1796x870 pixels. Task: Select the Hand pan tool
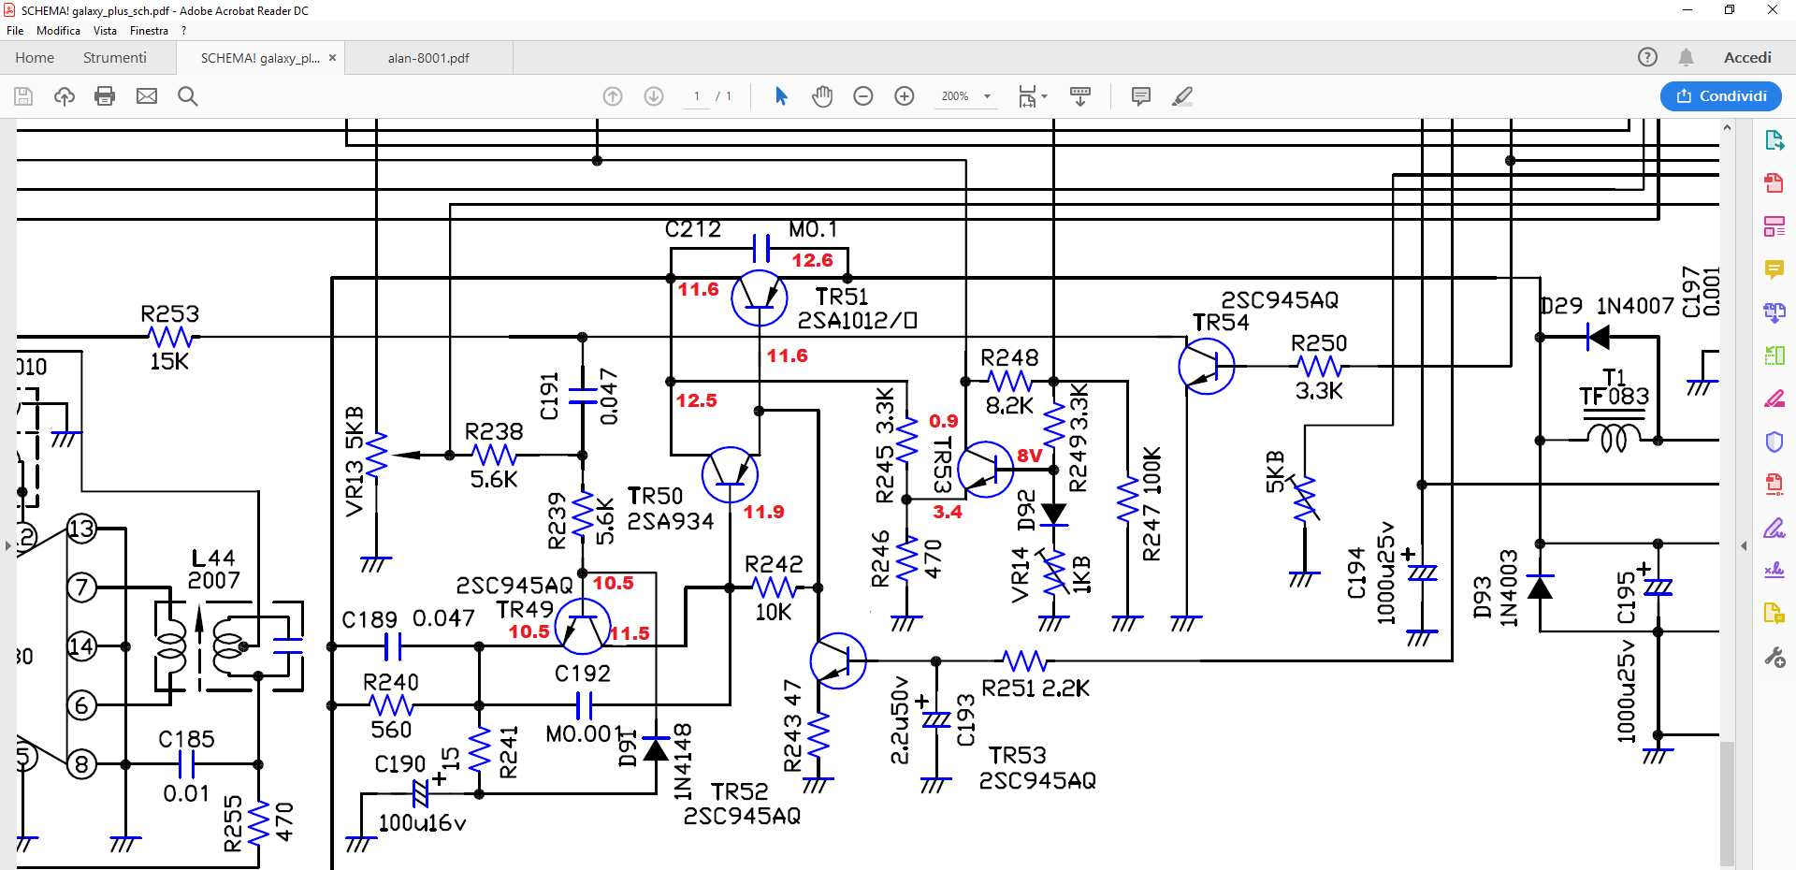822,96
